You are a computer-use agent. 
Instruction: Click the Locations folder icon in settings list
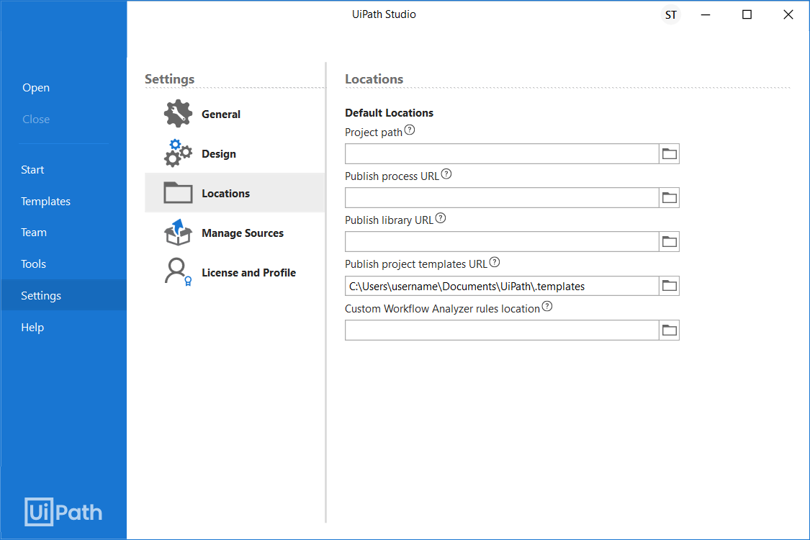[x=178, y=193]
